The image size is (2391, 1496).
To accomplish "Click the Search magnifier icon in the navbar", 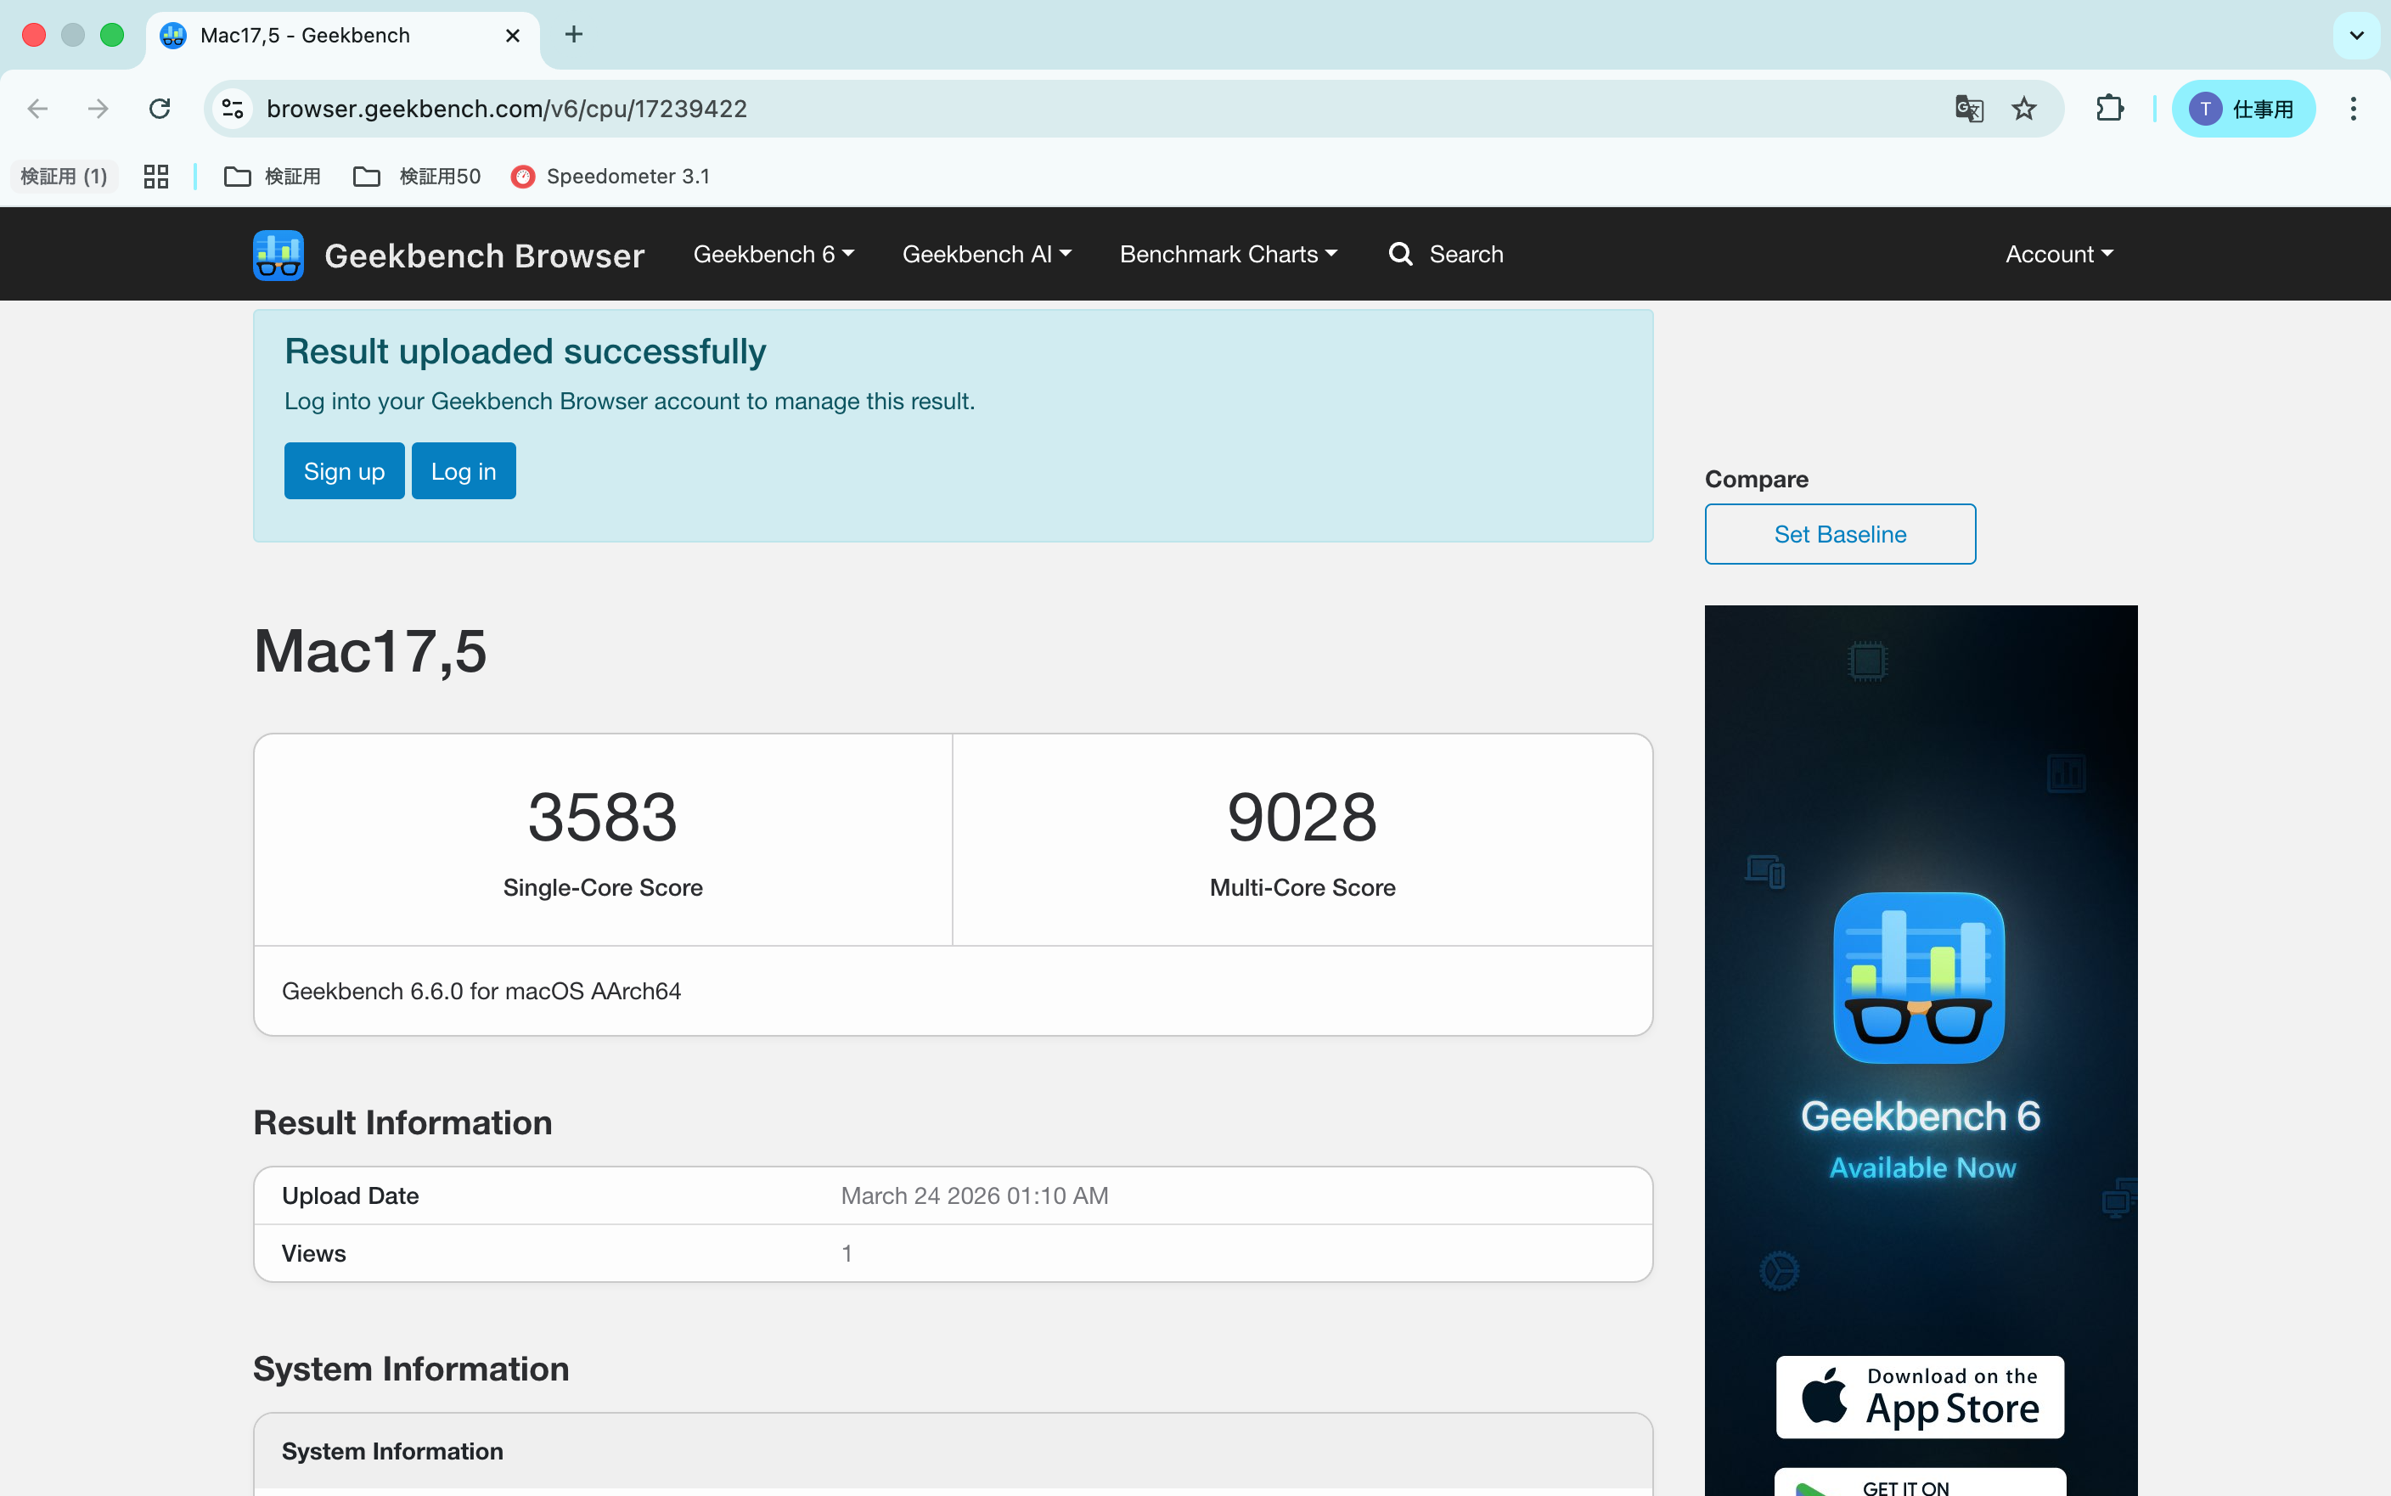I will (1400, 254).
